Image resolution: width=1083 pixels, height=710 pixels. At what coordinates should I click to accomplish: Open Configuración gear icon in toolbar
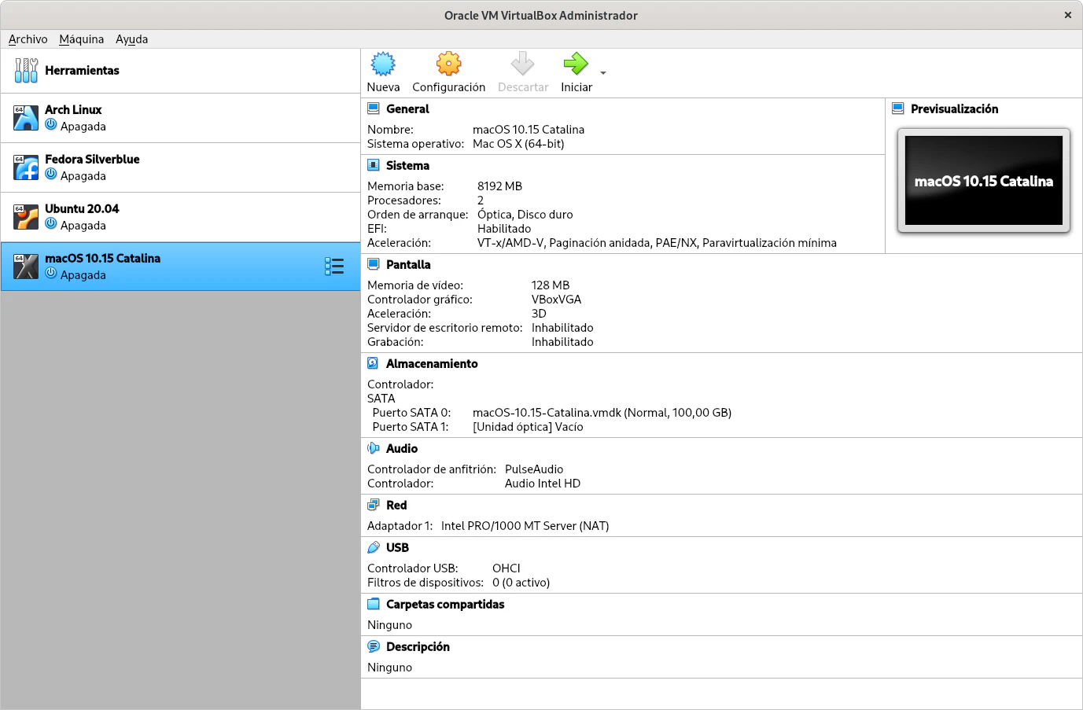coord(448,64)
